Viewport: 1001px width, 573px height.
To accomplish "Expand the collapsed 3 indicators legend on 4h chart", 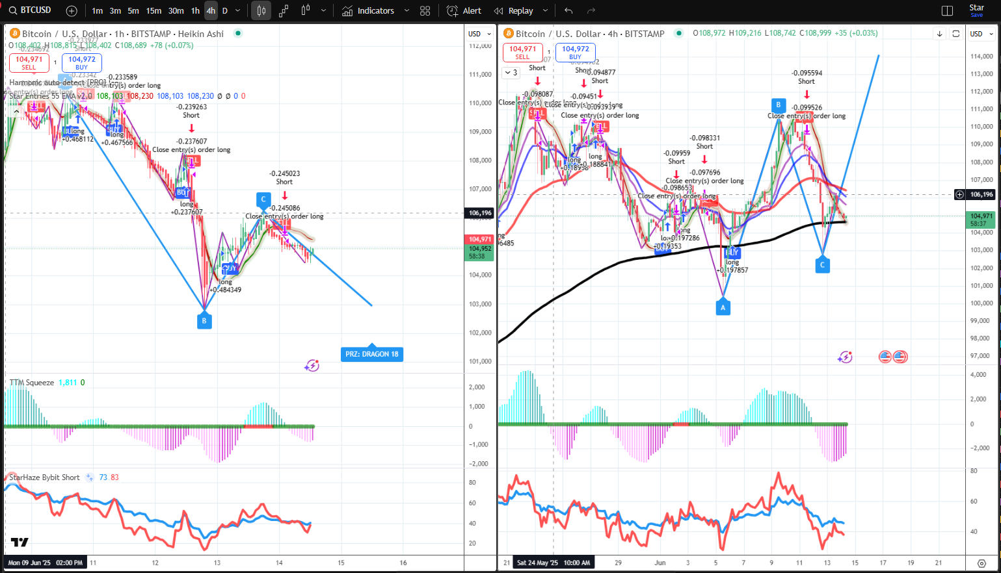I will [x=511, y=73].
